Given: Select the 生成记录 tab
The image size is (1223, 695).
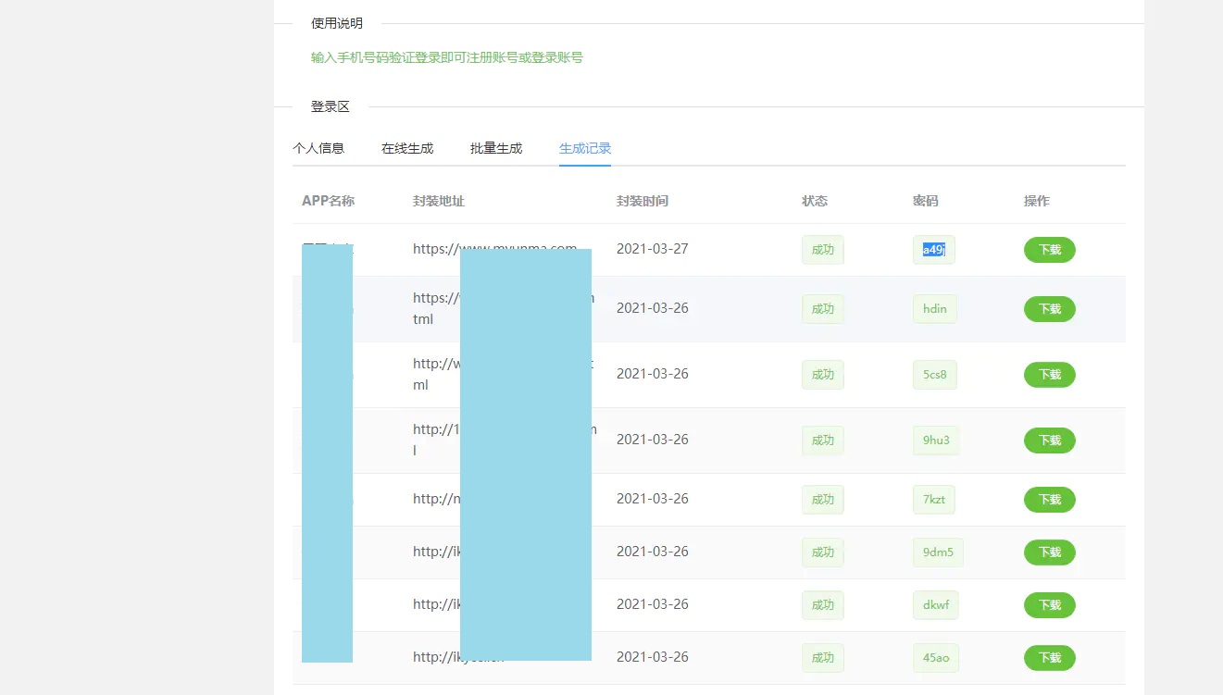Looking at the screenshot, I should click(584, 147).
